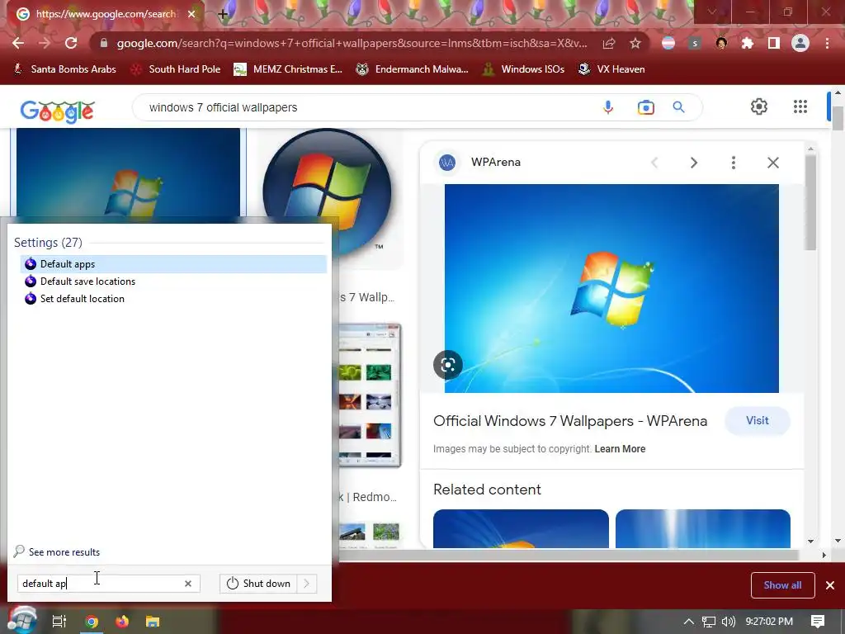Open the large Windows 7 wallpaper preview
This screenshot has height=634, width=845.
click(611, 288)
